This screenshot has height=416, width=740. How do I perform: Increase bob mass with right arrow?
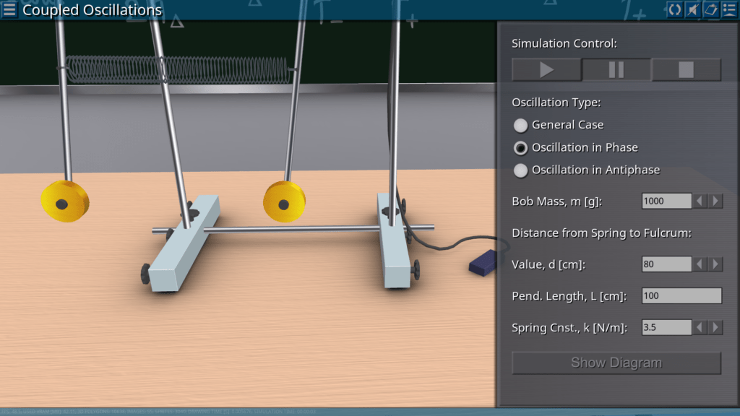coord(715,201)
